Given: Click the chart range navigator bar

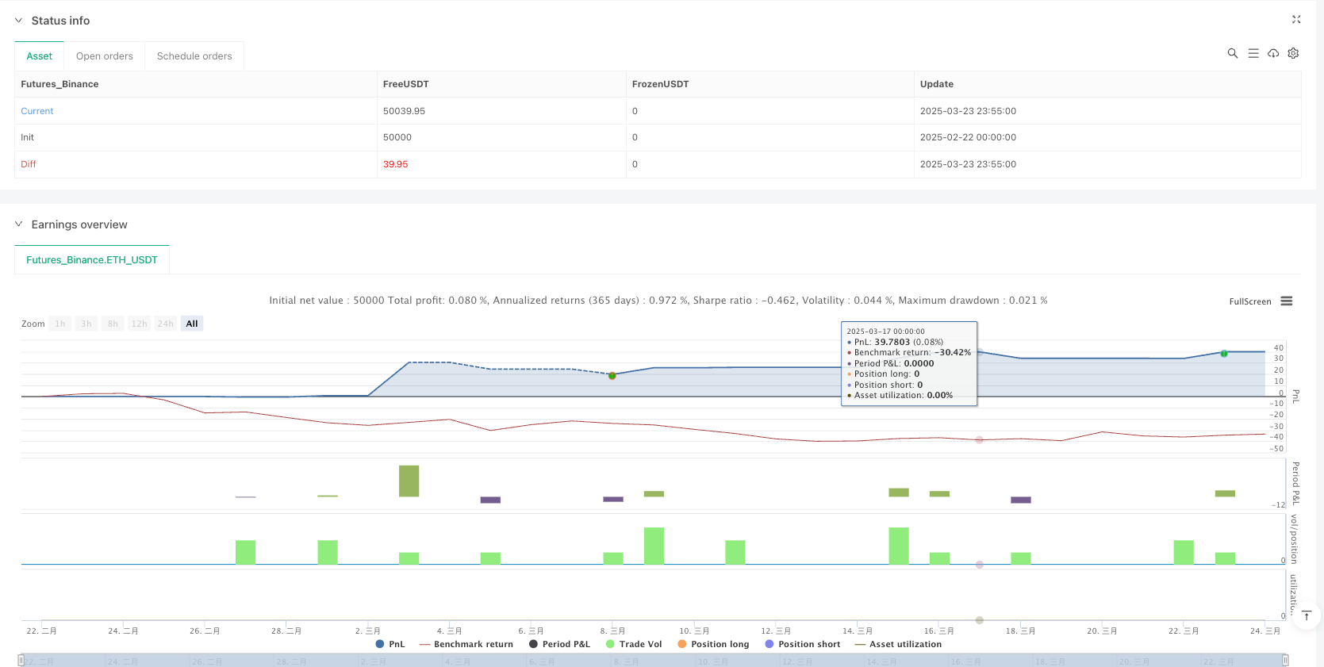Looking at the screenshot, I should tap(653, 660).
